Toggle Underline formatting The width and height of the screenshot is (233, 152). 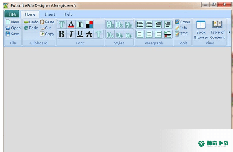click(80, 34)
